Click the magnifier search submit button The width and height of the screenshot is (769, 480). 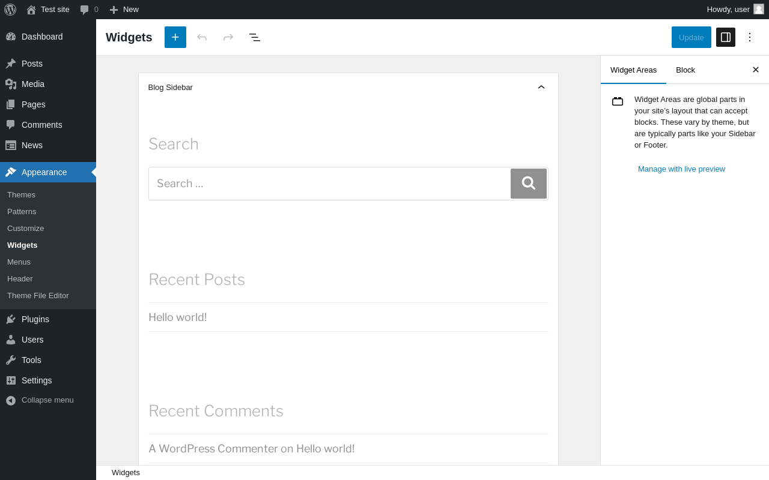pos(529,184)
